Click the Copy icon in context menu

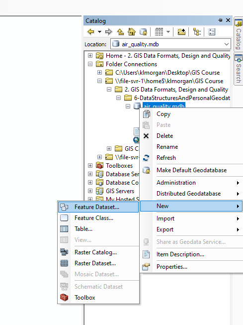pos(146,114)
